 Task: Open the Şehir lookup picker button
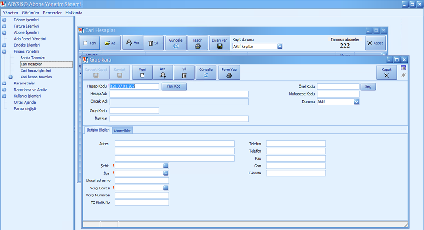[x=165, y=166]
